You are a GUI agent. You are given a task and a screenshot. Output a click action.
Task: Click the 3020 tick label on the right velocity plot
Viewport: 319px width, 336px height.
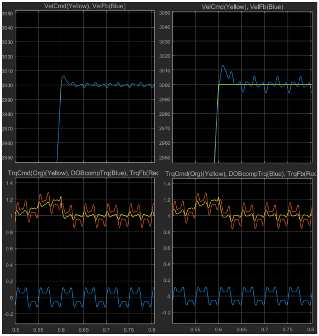point(165,56)
